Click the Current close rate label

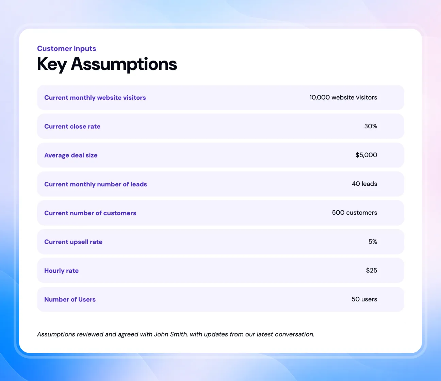click(x=72, y=127)
